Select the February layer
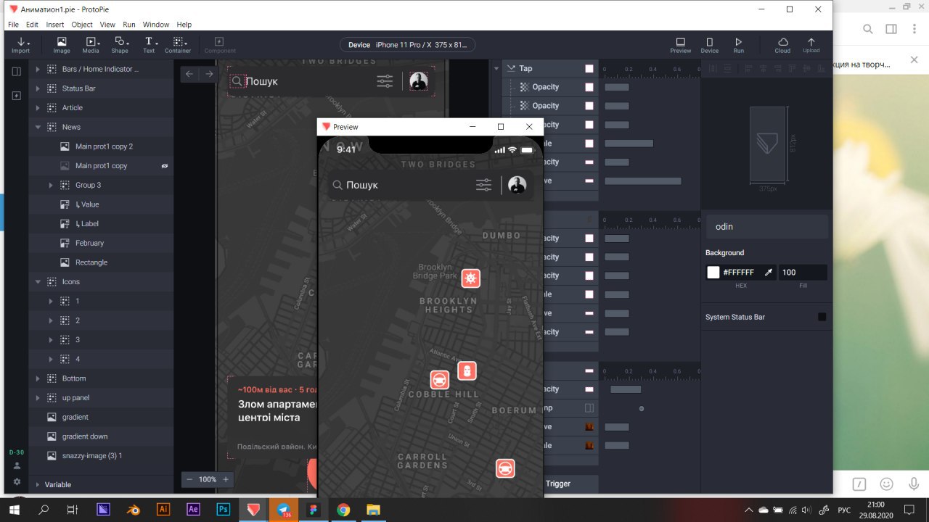Viewport: 929px width, 522px height. (89, 243)
